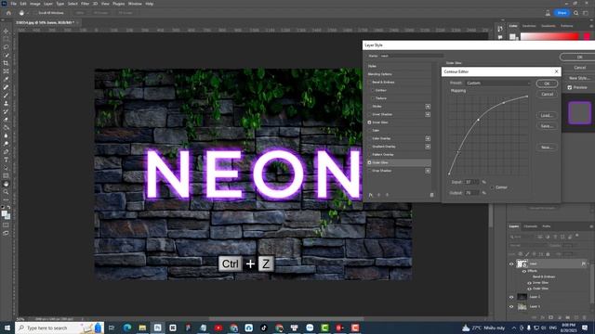The height and width of the screenshot is (334, 595).
Task: Select the Brush tool
Action: point(6,96)
